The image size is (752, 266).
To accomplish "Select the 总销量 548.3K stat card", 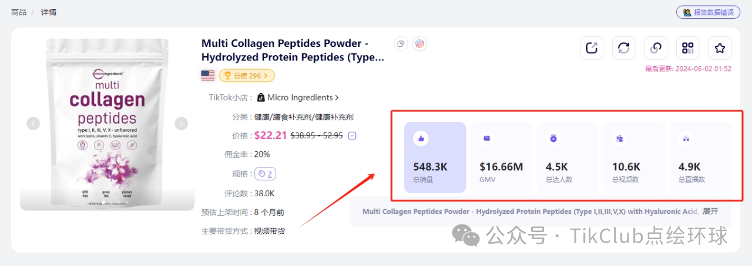I will (435, 157).
